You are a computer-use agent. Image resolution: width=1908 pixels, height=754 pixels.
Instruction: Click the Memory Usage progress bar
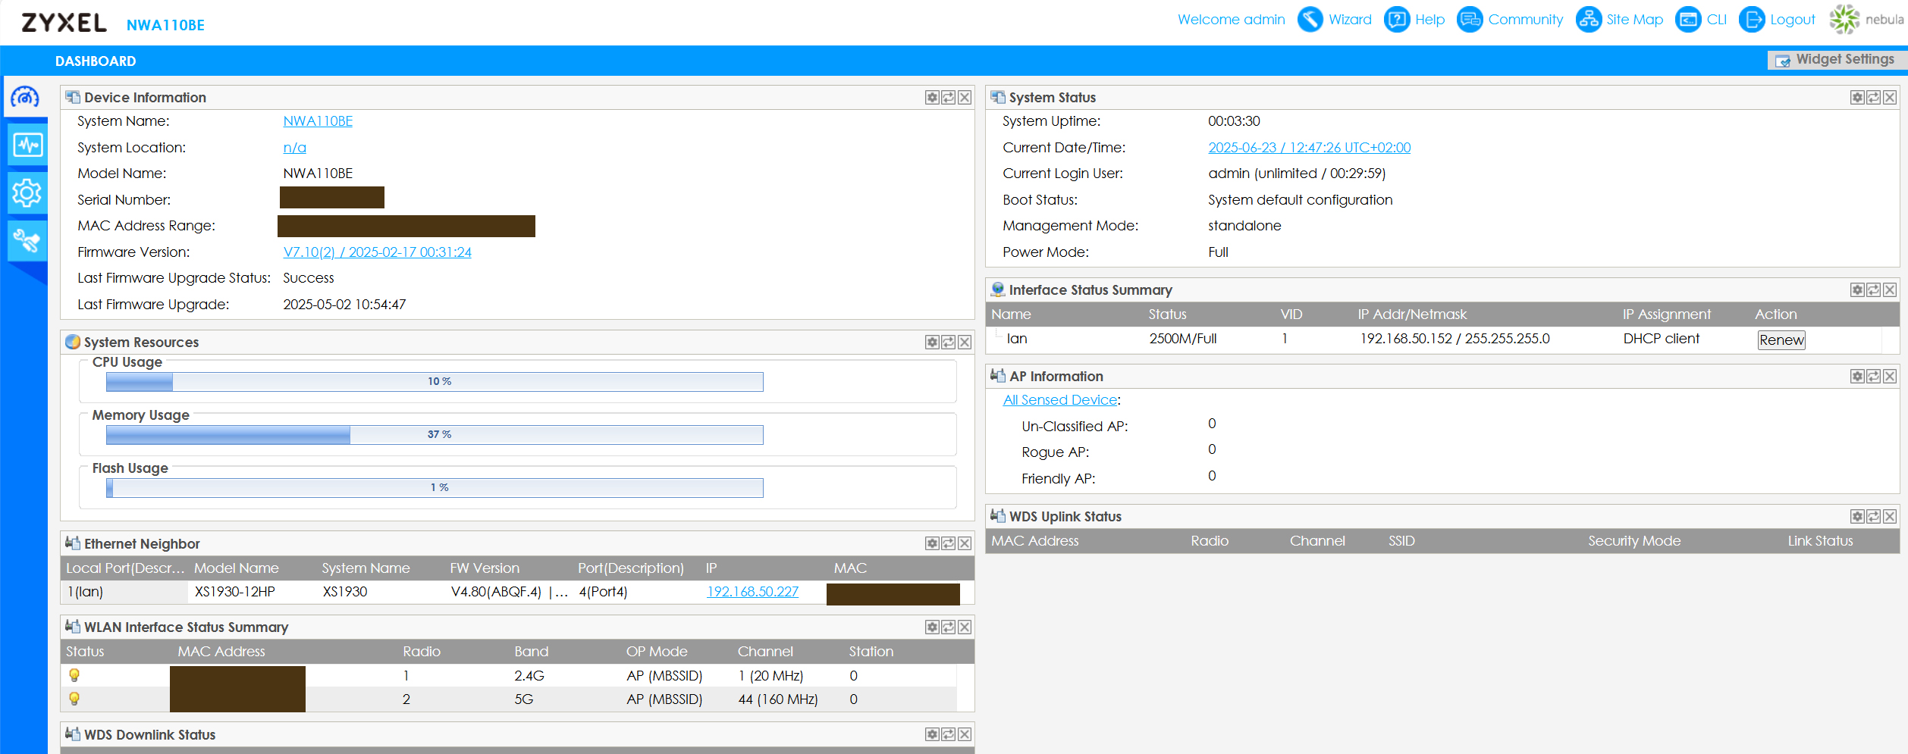[435, 434]
